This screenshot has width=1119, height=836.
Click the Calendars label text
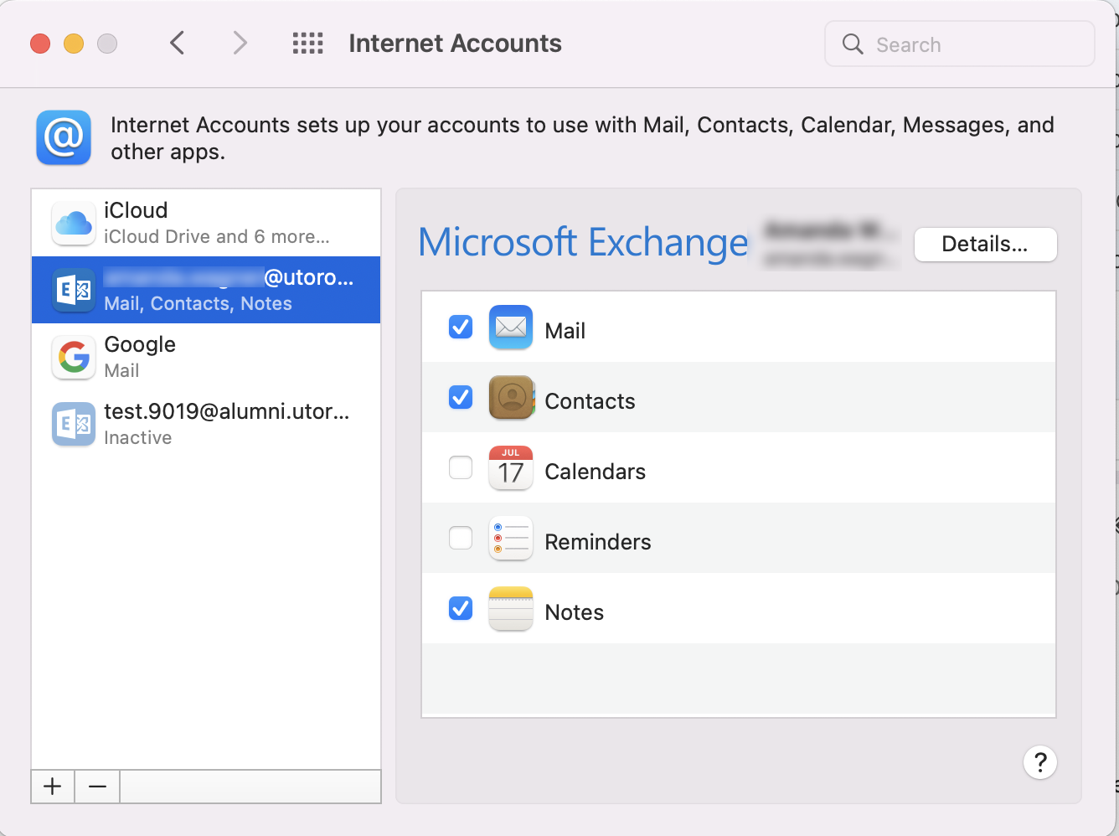click(596, 472)
